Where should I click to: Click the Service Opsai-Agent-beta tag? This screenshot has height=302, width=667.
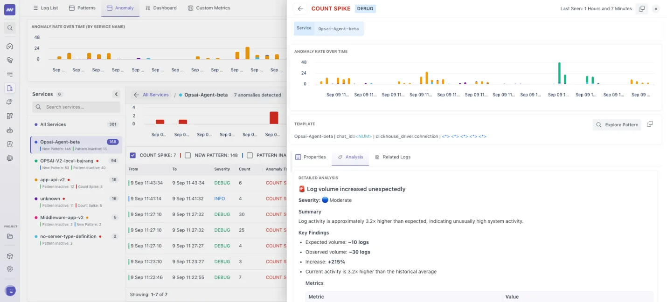tap(328, 28)
